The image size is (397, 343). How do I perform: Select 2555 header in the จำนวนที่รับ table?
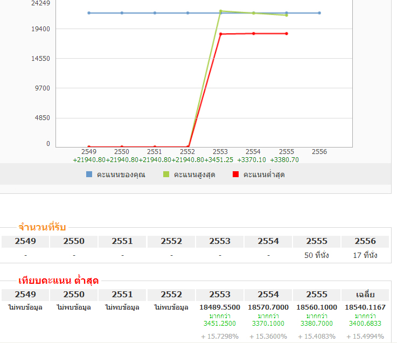coord(317,241)
